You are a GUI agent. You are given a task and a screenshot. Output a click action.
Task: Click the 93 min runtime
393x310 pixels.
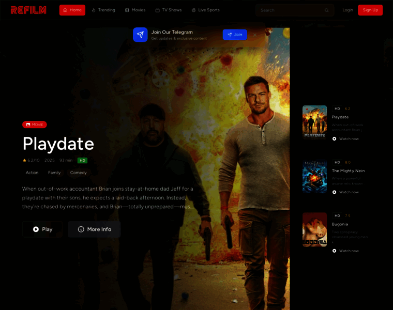coord(66,160)
